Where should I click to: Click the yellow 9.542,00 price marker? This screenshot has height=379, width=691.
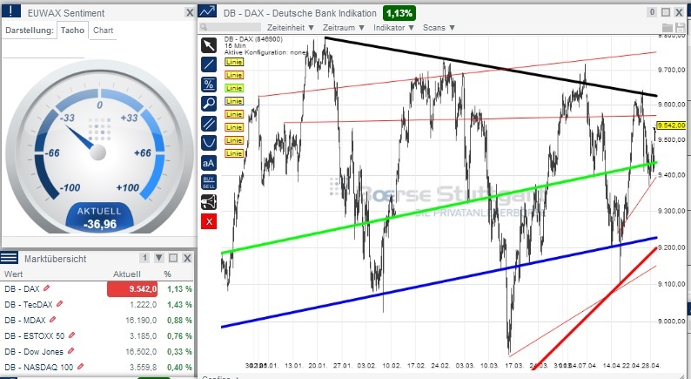click(671, 125)
